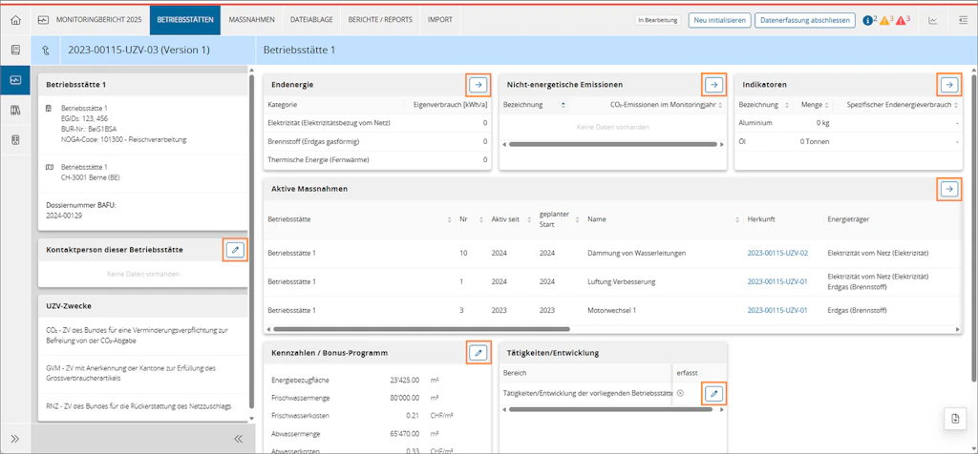Click the Nicht-energetische Emissionen horizontal scrollbar
The width and height of the screenshot is (978, 454).
(612, 144)
